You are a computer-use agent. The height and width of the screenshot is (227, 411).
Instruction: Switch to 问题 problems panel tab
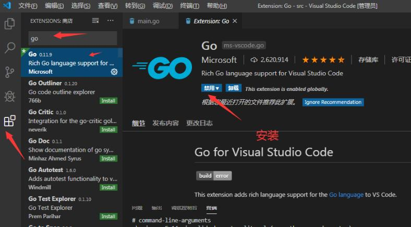[137, 208]
